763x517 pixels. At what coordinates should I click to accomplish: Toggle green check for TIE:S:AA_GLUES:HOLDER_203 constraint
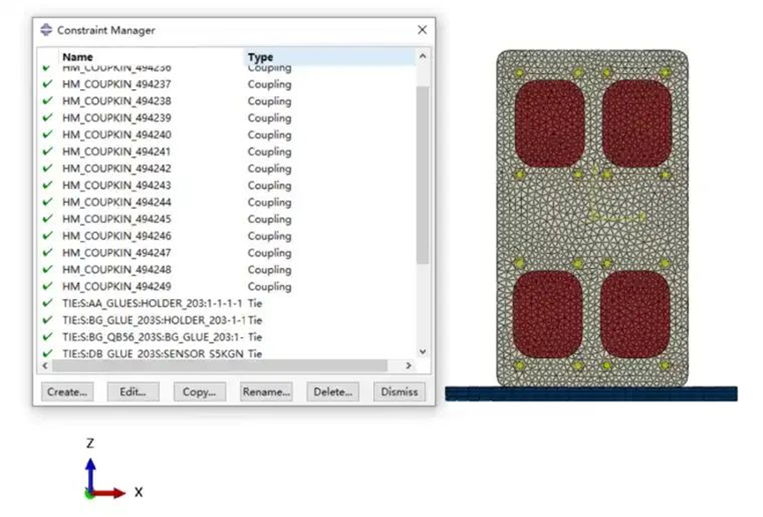coord(48,303)
